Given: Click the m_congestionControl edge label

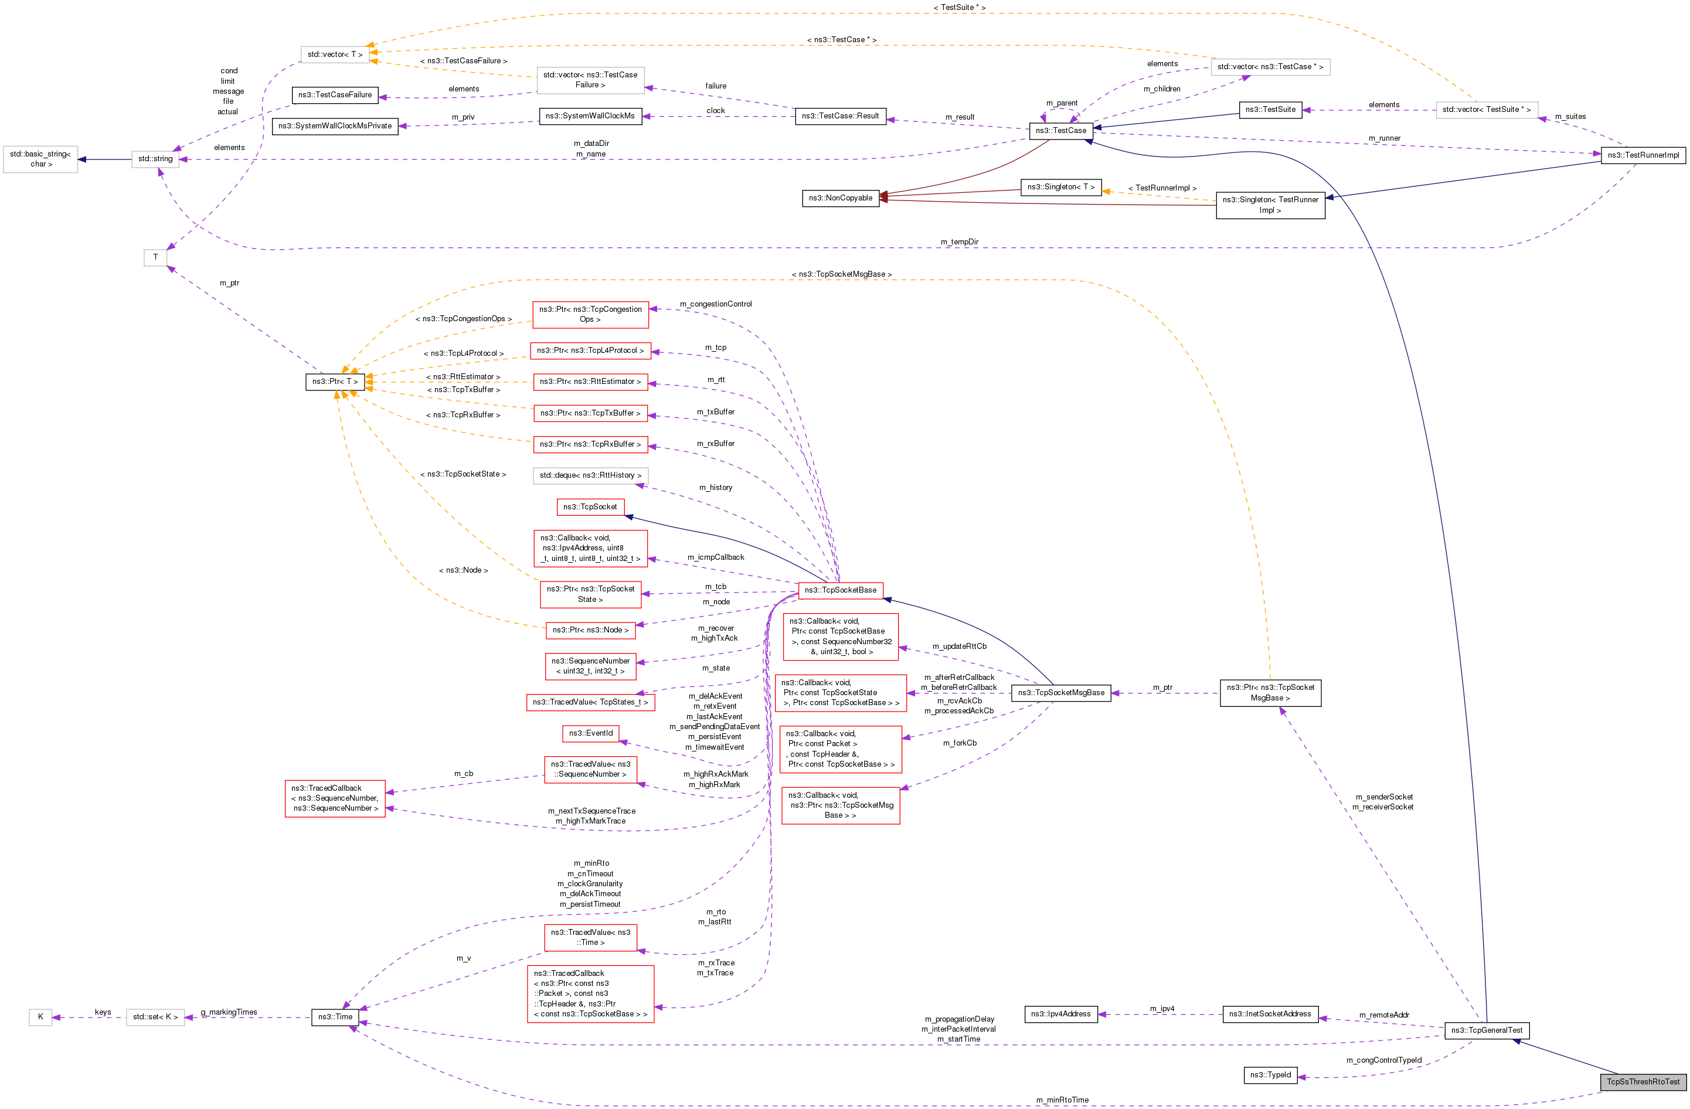Looking at the screenshot, I should coord(716,304).
